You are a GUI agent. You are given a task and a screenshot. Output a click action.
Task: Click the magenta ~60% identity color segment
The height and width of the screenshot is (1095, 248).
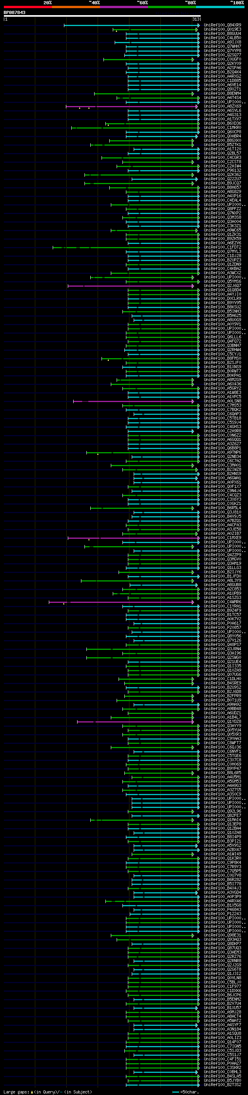(124, 7)
